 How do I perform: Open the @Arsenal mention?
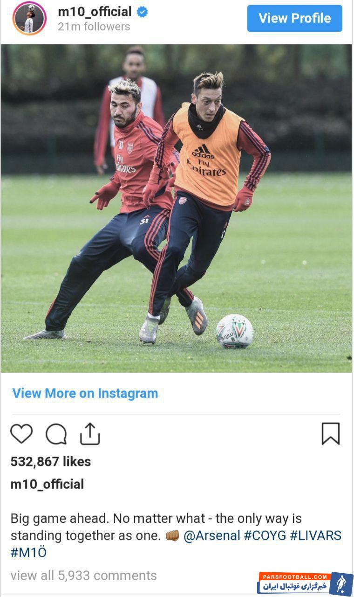212,535
